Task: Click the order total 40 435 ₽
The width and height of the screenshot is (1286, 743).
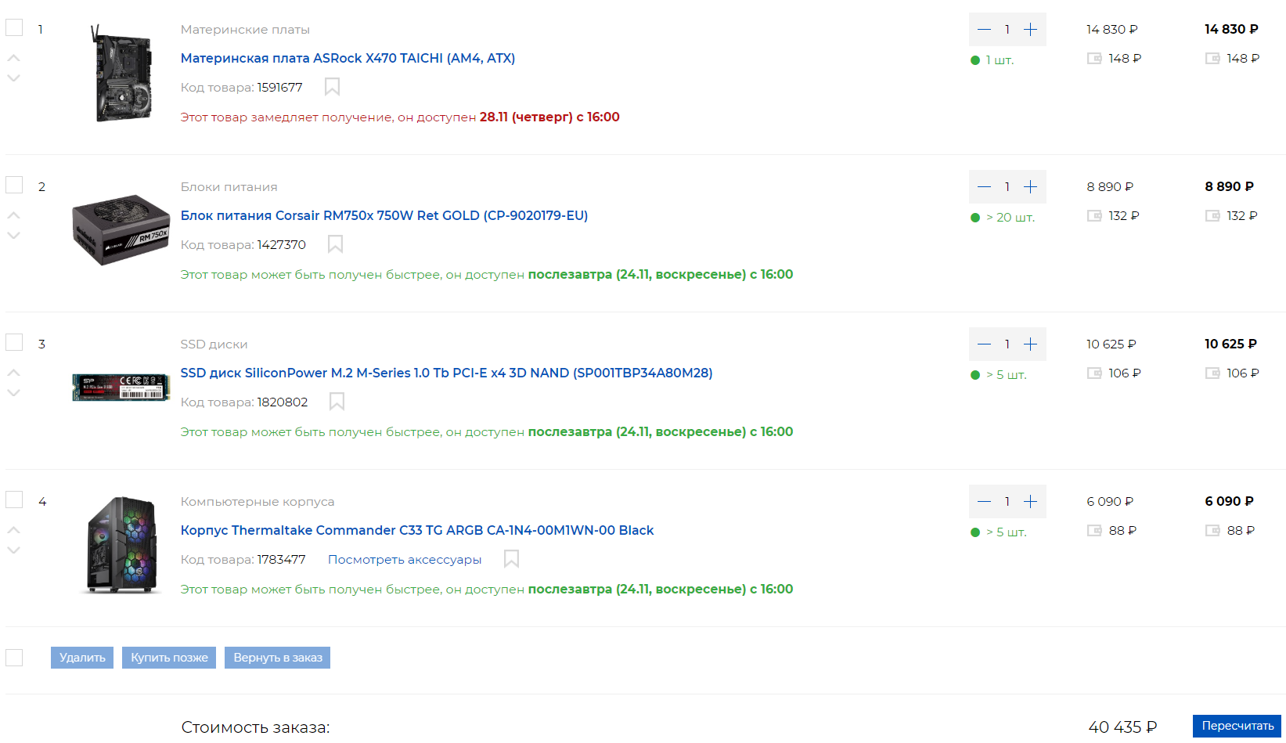Action: [x=1122, y=727]
